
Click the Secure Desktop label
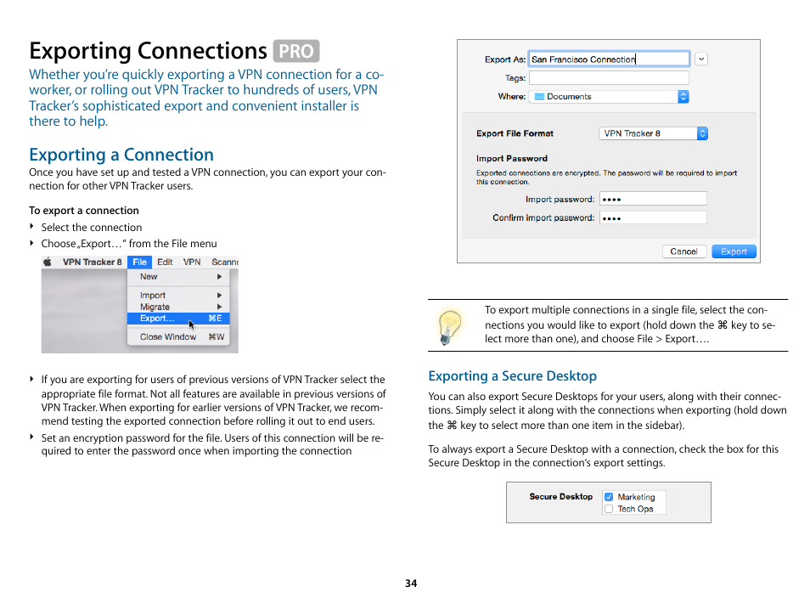tap(561, 497)
